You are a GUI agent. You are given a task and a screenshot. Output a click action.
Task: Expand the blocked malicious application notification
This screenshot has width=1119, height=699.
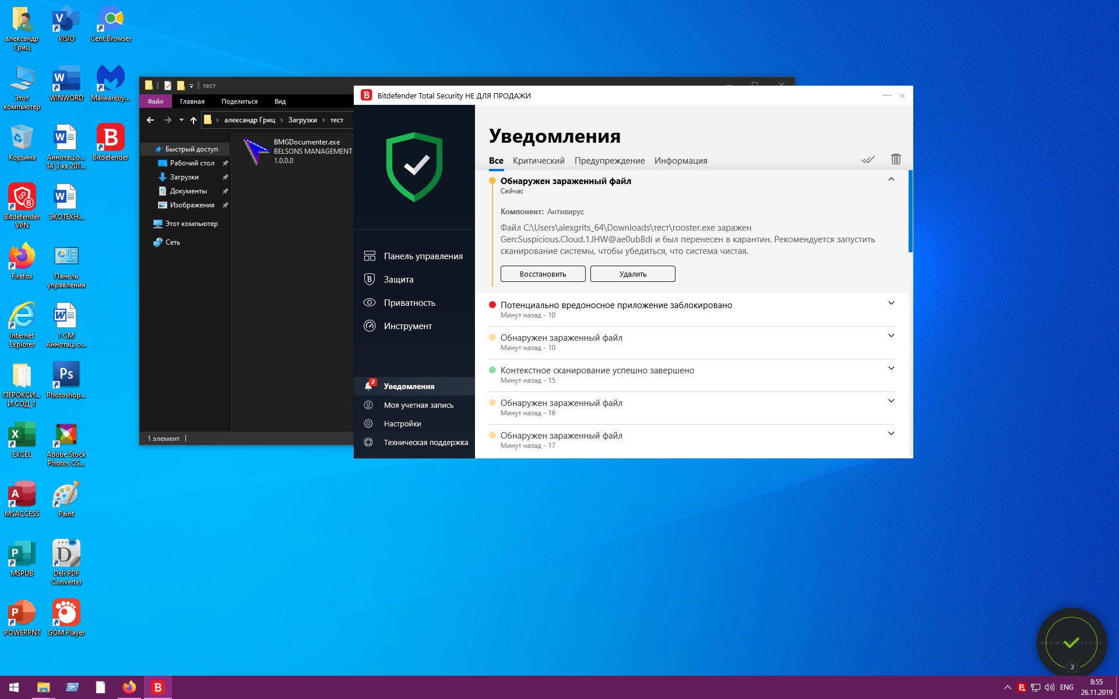coord(891,303)
